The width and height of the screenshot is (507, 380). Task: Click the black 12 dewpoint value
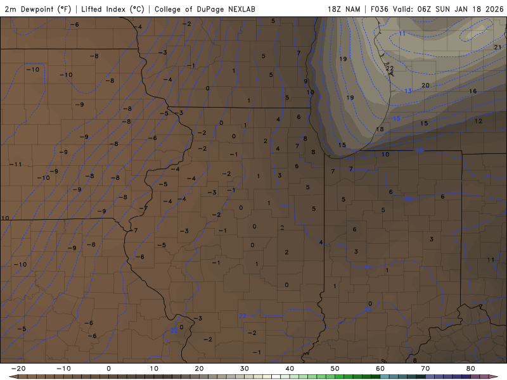point(478,121)
